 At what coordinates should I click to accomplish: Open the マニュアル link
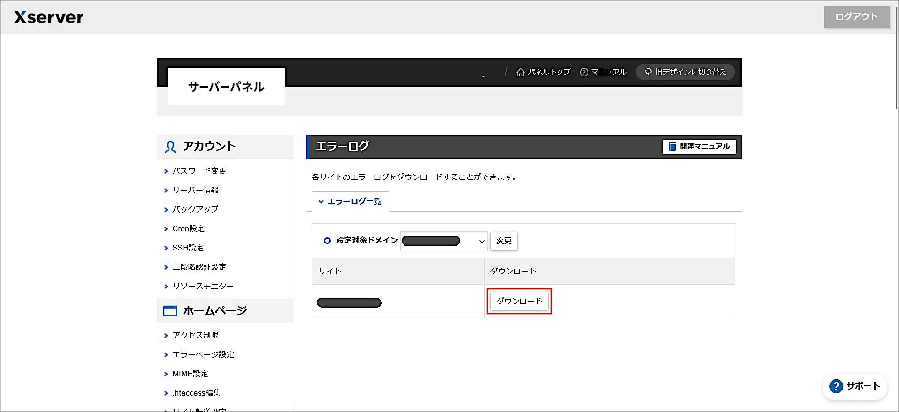click(603, 72)
